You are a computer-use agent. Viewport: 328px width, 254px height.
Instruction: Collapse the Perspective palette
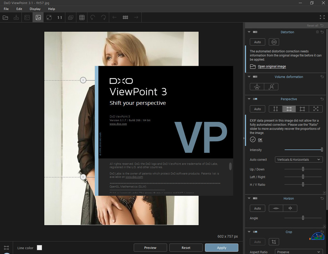coord(249,99)
